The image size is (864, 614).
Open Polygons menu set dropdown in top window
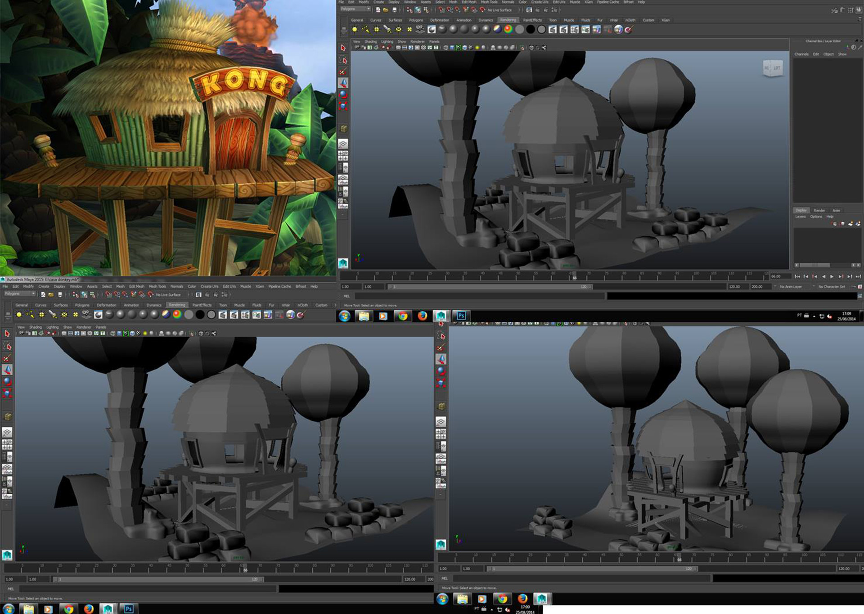click(355, 9)
